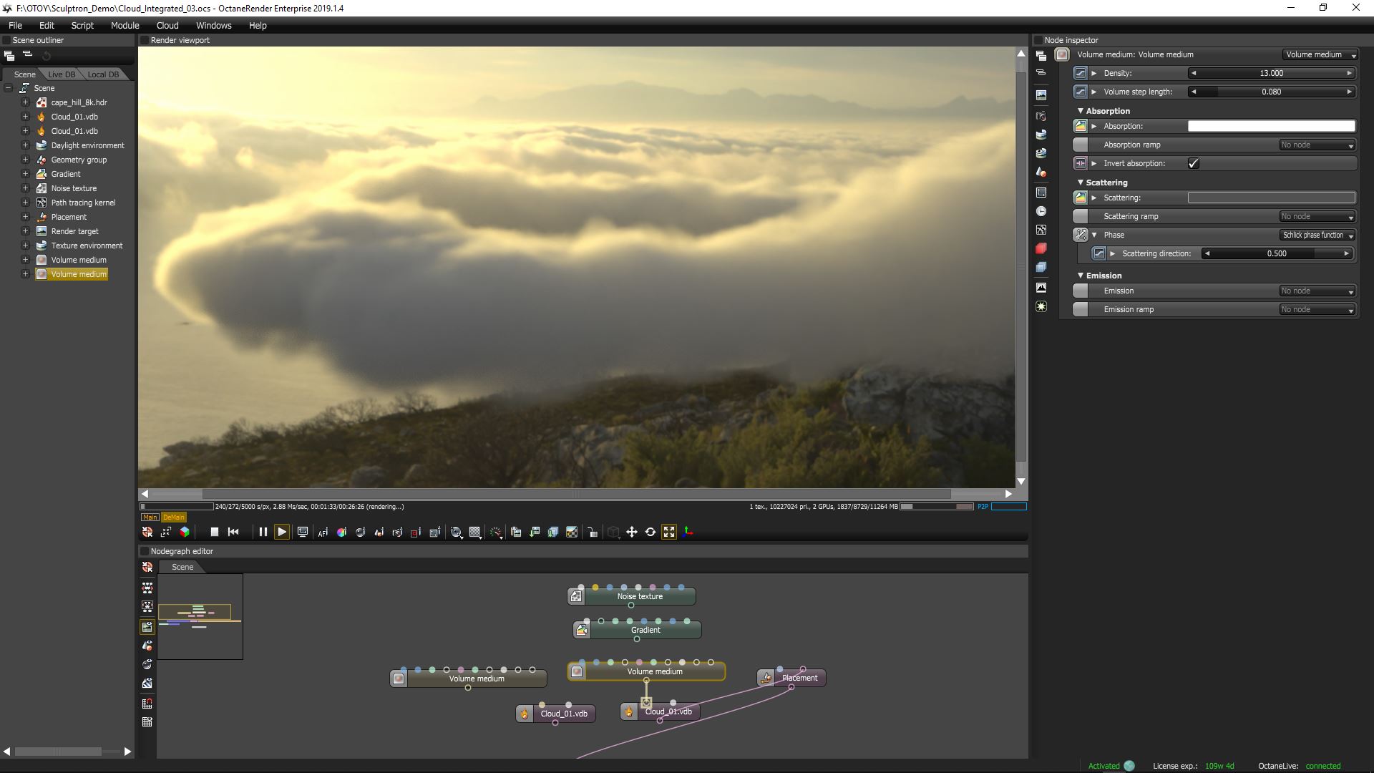Viewport: 1374px width, 773px height.
Task: Open the Script menu
Action: click(x=82, y=25)
